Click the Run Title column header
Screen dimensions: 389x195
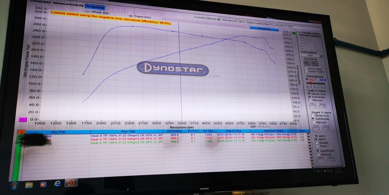128,131
